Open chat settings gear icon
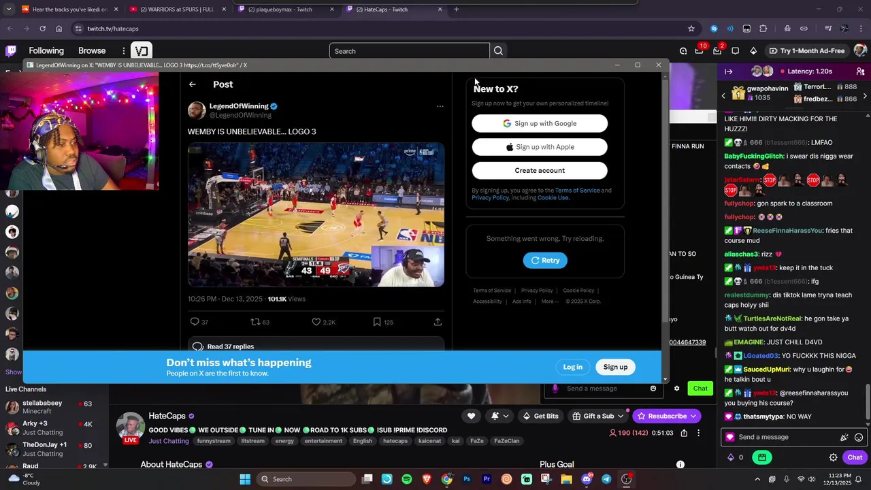This screenshot has height=490, width=871. pos(833,457)
